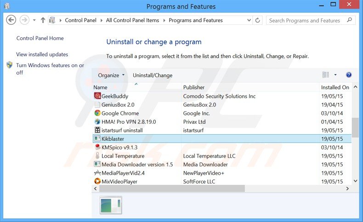Click the vertical scrollbar thumb

click(x=355, y=127)
